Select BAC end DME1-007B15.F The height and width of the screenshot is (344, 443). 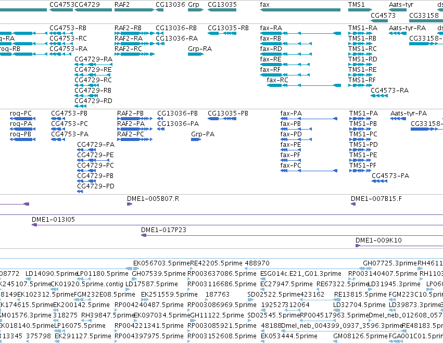click(376, 199)
